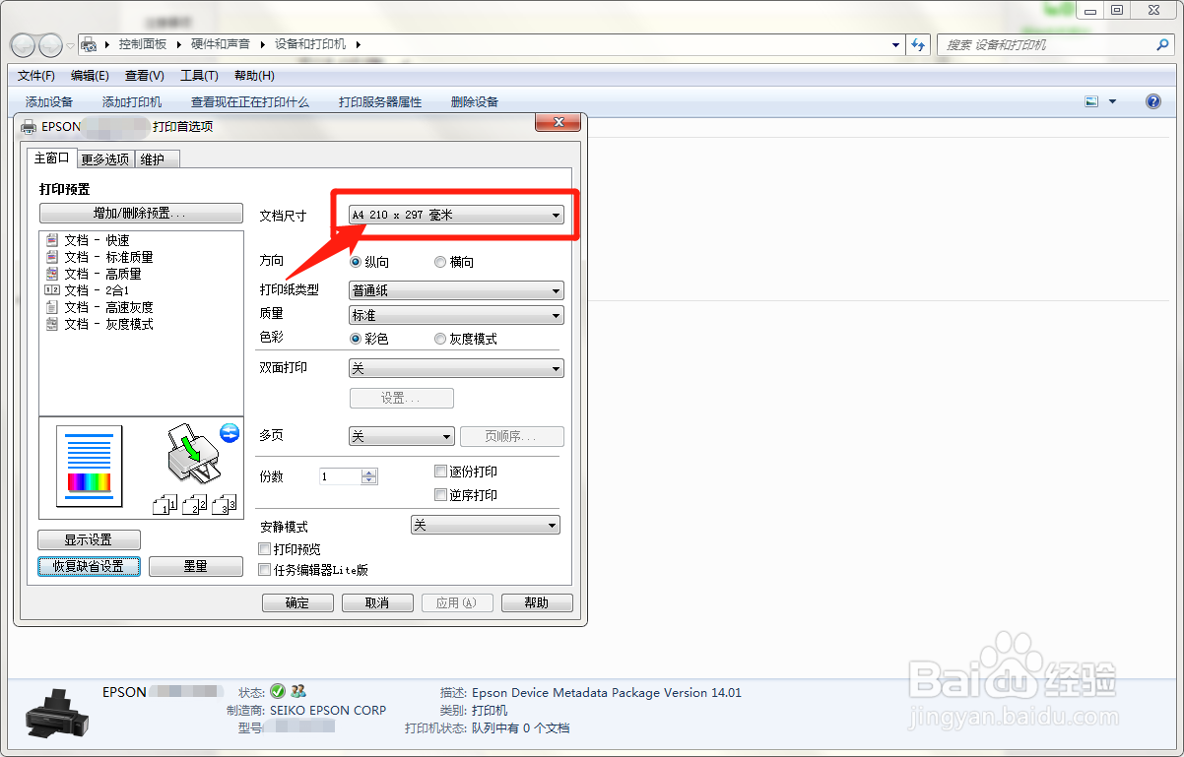1184x757 pixels.
Task: Click the 删除设备 toolbar command
Action: (475, 101)
